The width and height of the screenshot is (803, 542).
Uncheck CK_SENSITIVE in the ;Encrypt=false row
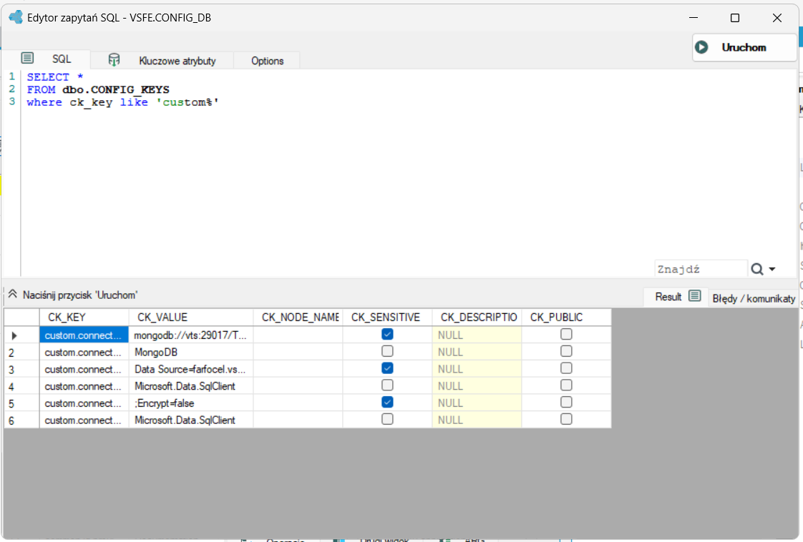[387, 402]
